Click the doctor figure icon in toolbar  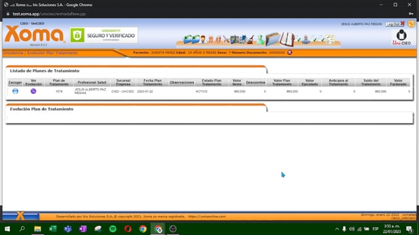point(203,39)
